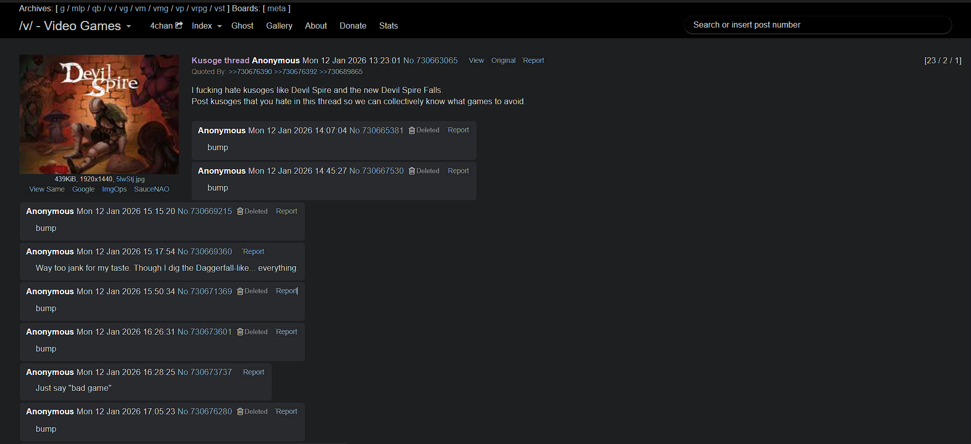
Task: Open the /vmg/ archive link
Action: click(160, 9)
